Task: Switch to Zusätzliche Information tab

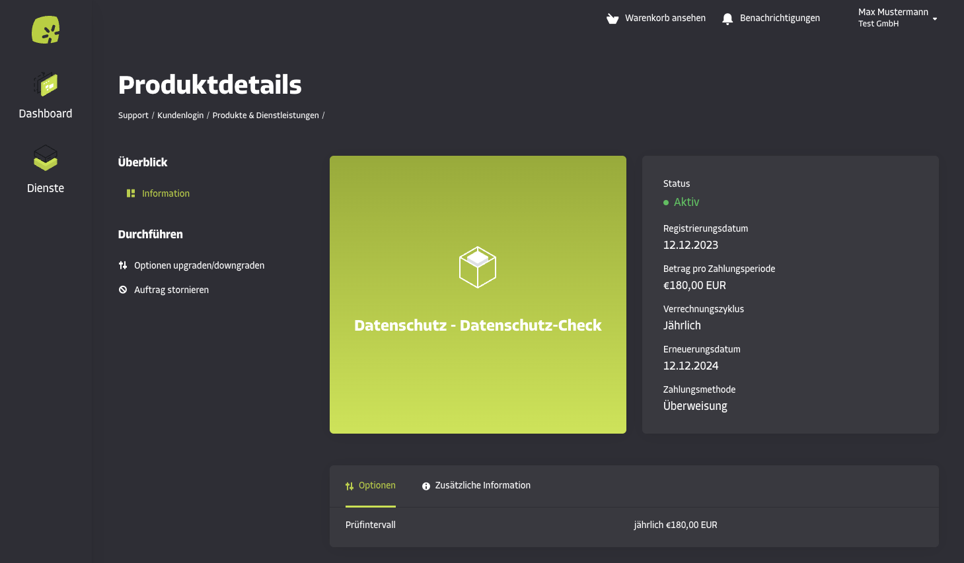Action: [476, 486]
